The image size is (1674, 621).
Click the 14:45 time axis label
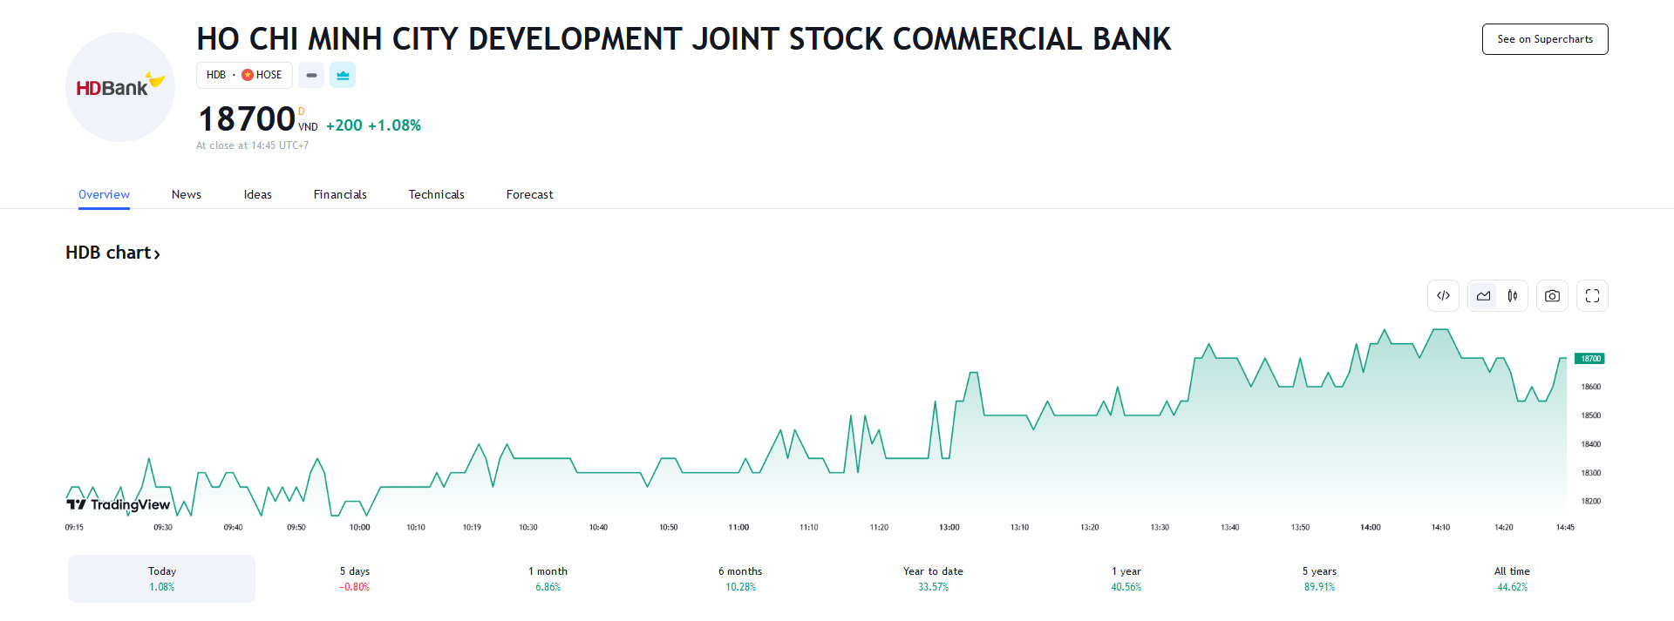pos(1565,527)
